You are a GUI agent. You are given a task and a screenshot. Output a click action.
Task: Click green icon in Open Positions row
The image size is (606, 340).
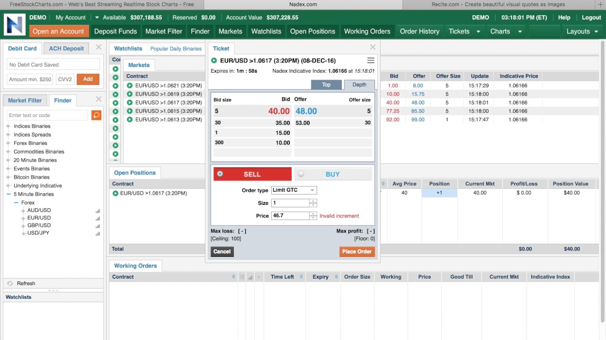click(x=115, y=193)
